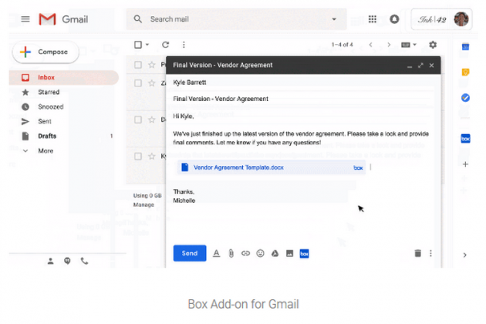Open the notifications bell icon
Image resolution: width=486 pixels, height=324 pixels.
(394, 19)
